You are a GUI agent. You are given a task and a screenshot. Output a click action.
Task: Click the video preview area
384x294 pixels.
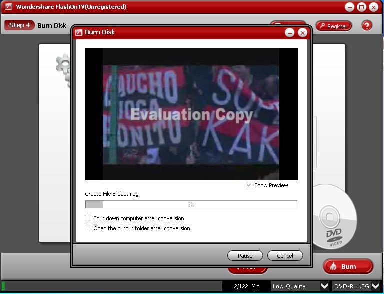[x=191, y=114]
